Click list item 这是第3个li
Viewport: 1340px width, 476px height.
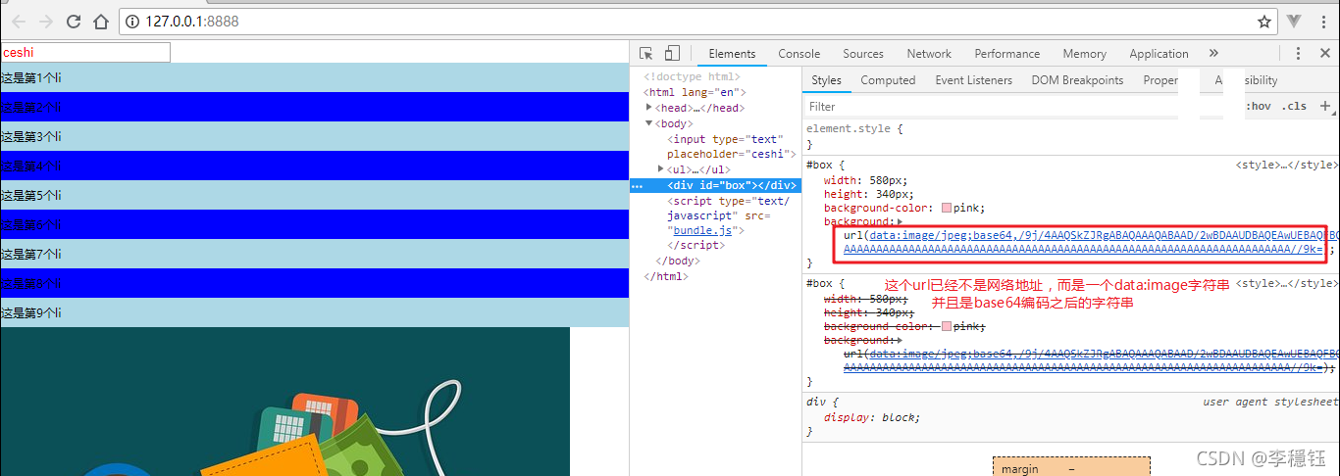coord(314,136)
